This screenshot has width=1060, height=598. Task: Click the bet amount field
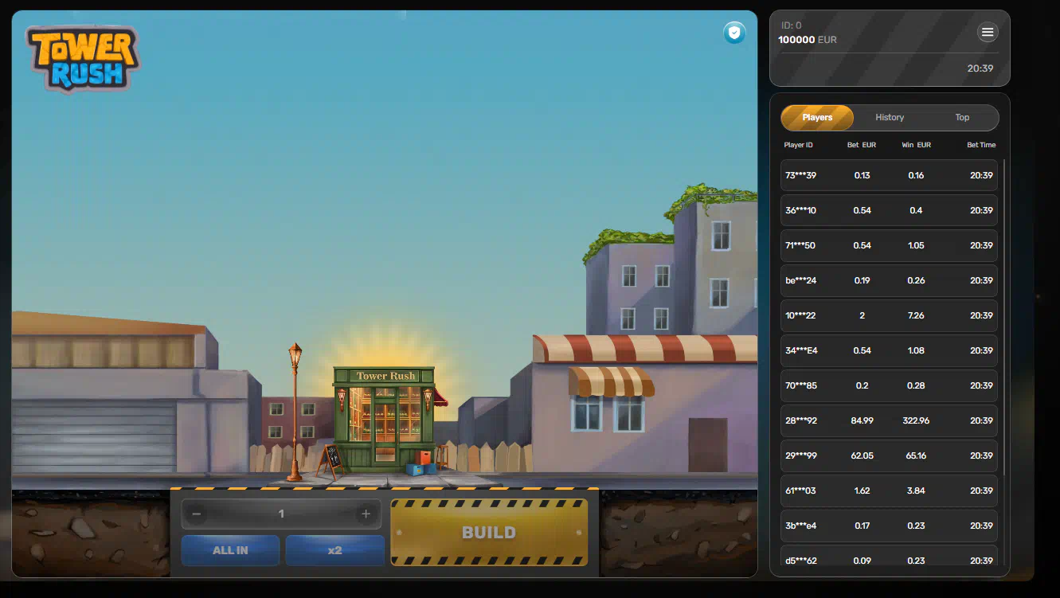pos(281,514)
